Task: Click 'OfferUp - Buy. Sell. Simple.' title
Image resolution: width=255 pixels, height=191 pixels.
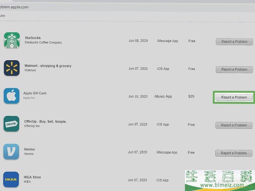Action: click(46, 121)
